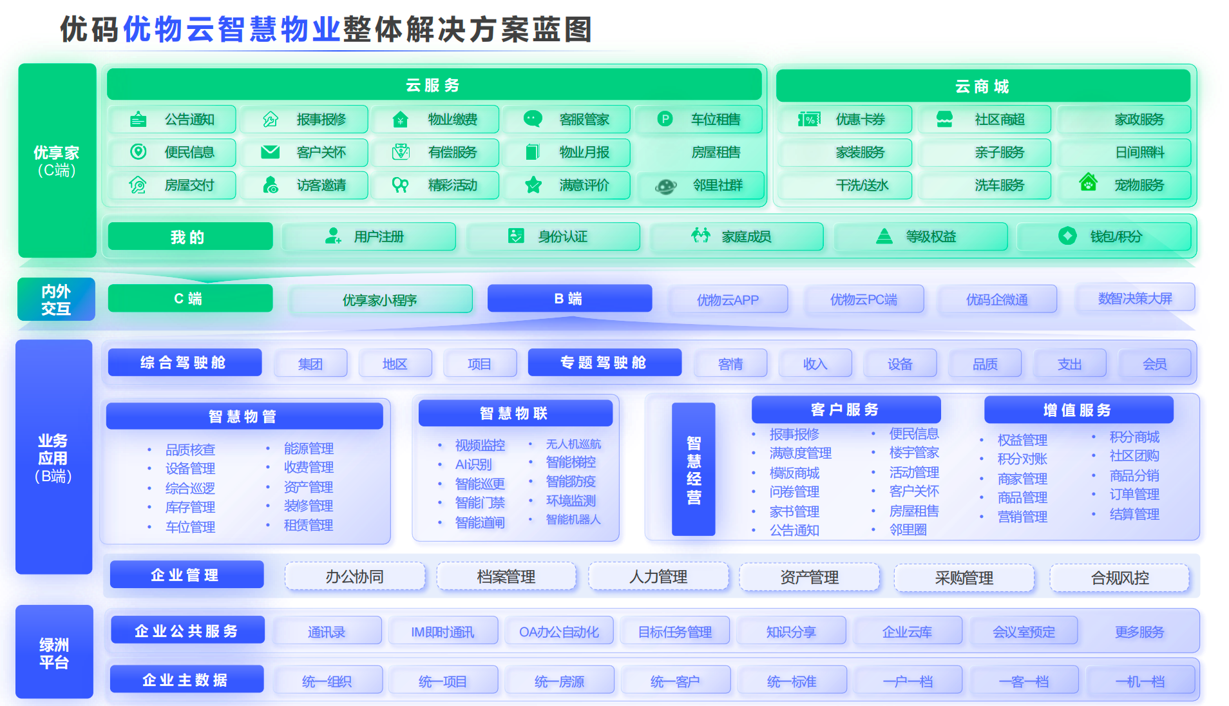Open the 精彩活动 balloons icon
The width and height of the screenshot is (1229, 706).
(401, 186)
